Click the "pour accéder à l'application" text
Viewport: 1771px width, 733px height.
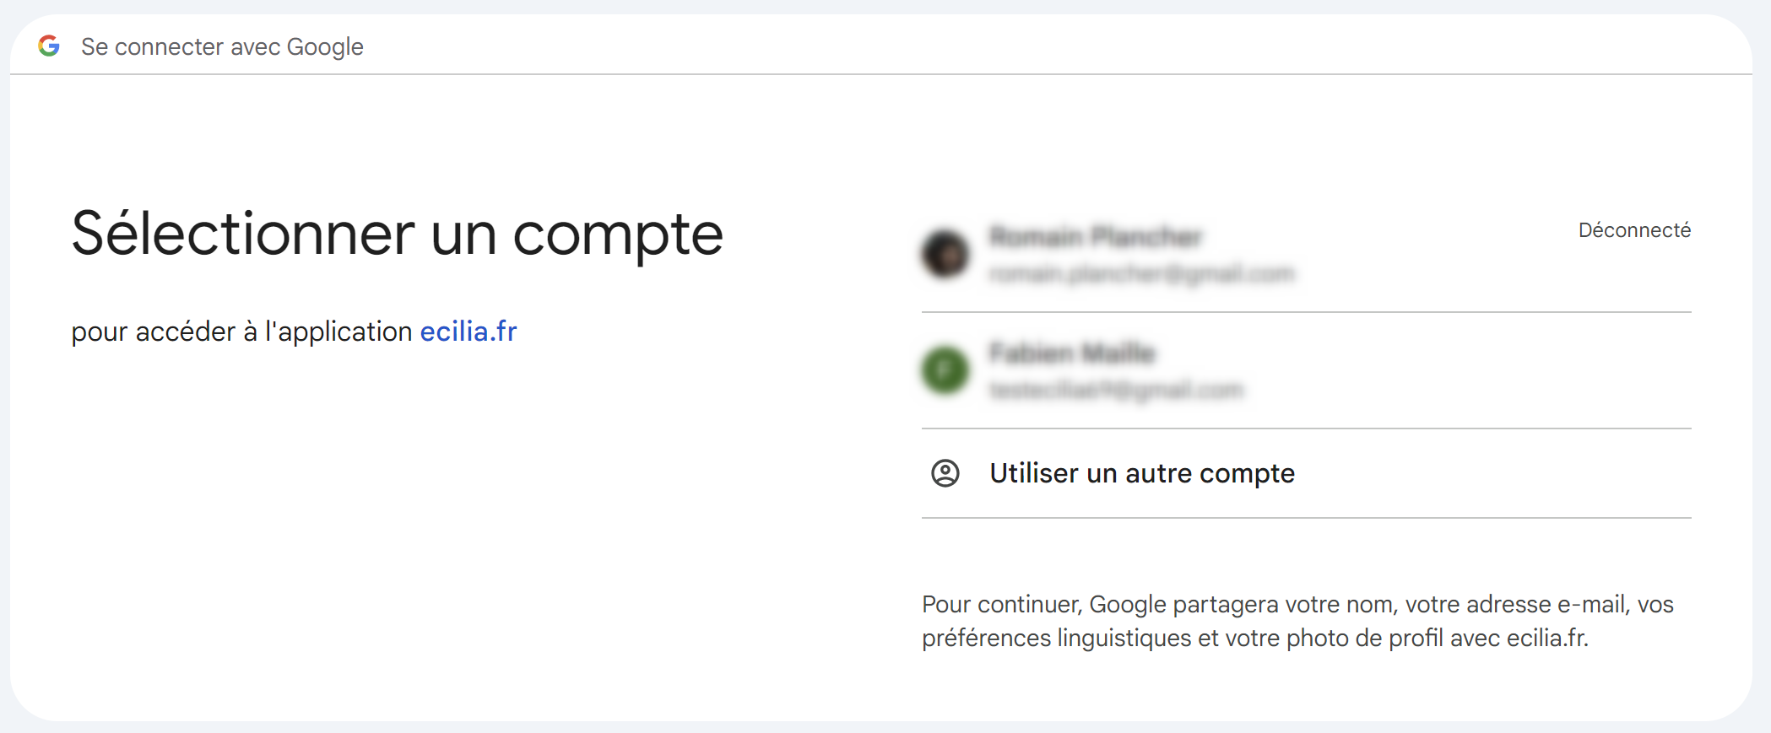pyautogui.click(x=241, y=331)
